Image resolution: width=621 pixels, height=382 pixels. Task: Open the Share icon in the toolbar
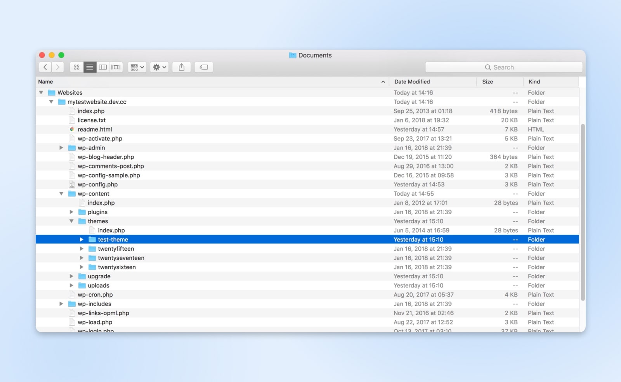[x=181, y=67]
